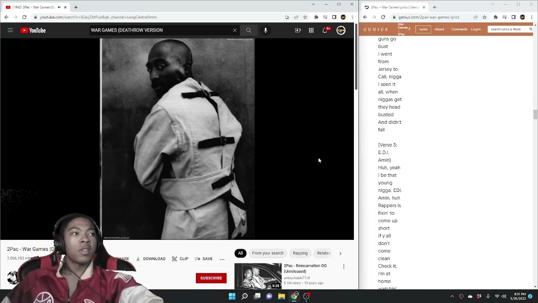Open the Genius logo homepage link
538x303 pixels.
coord(376,29)
